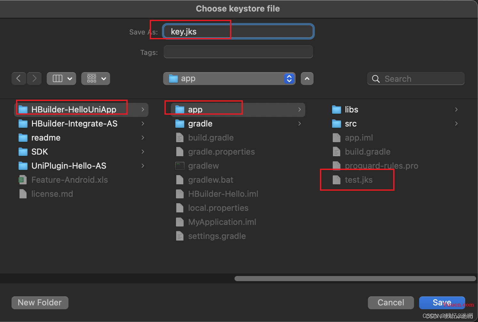Open the app location popup menu
478x322 pixels.
point(229,79)
